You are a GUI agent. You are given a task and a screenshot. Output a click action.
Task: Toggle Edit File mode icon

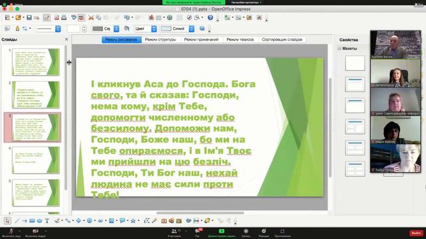[47, 18]
